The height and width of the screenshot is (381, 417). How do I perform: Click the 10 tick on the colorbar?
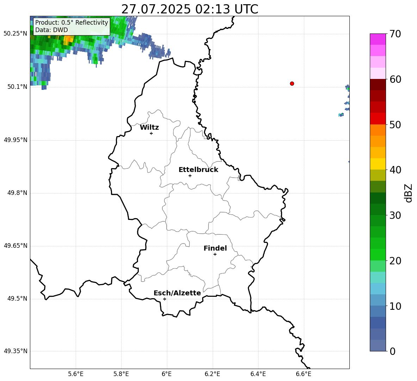[396, 306]
